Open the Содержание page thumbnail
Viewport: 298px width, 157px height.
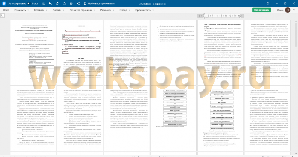tap(80, 53)
